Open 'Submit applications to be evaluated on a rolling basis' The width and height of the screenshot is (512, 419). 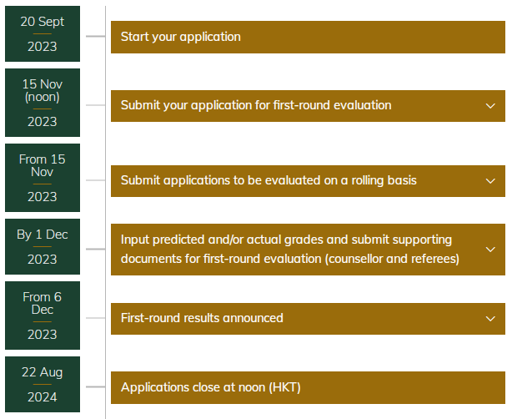pyautogui.click(x=308, y=181)
